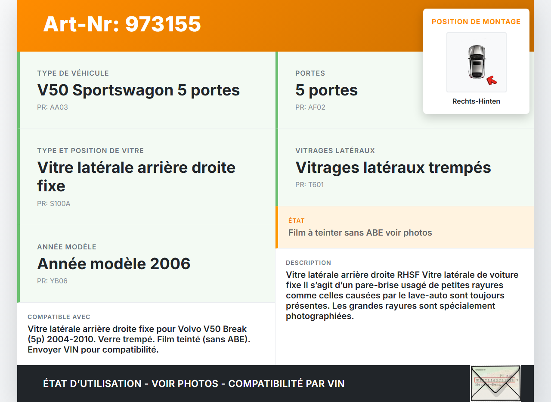Screen dimensions: 551x402
Task: Select the "Art-Nr: 973155" heading
Action: point(122,24)
